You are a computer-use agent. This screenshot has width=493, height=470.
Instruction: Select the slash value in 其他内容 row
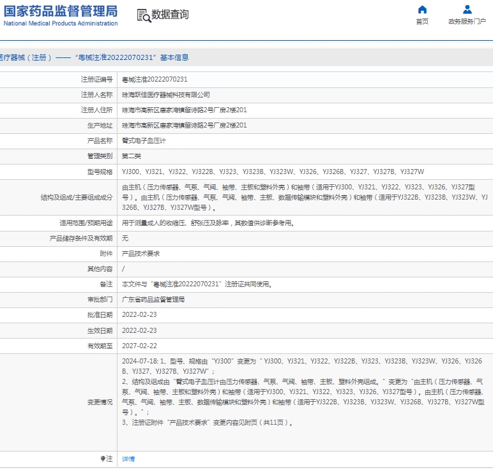(x=123, y=269)
